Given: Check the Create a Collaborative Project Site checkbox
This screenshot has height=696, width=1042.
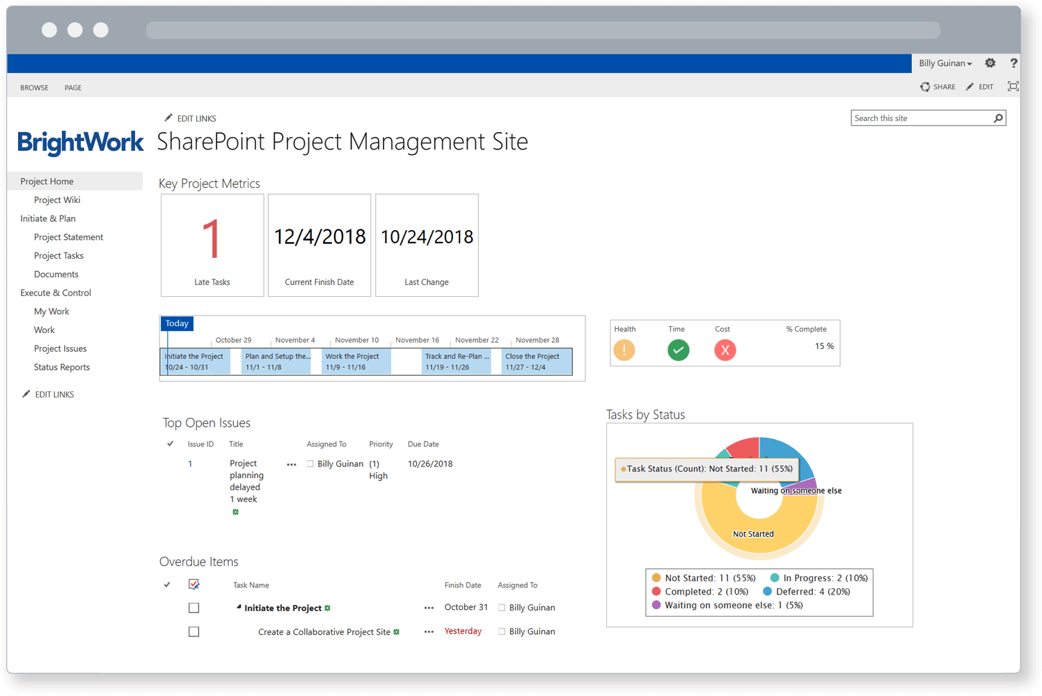Looking at the screenshot, I should [194, 632].
